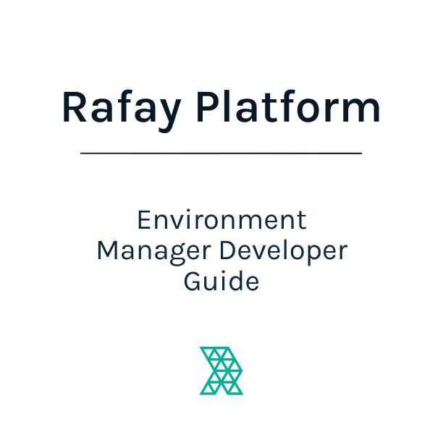Viewport: 443px width, 443px height.
Task: Click the bottom-right foot of the logo
Action: tap(236, 391)
